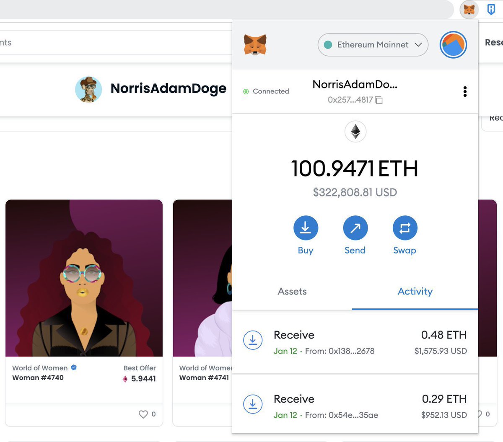Click the verified badge next to World of Women
Image resolution: width=503 pixels, height=442 pixels.
(73, 367)
